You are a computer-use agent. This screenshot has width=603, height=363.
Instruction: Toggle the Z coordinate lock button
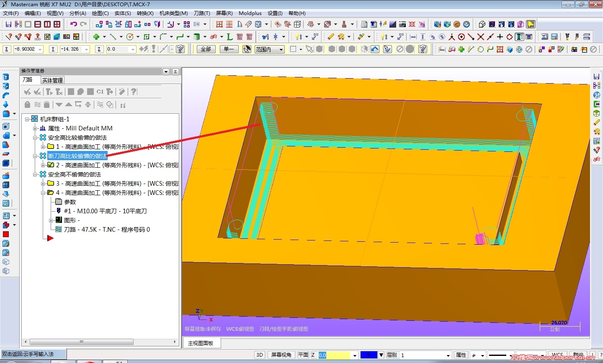99,49
